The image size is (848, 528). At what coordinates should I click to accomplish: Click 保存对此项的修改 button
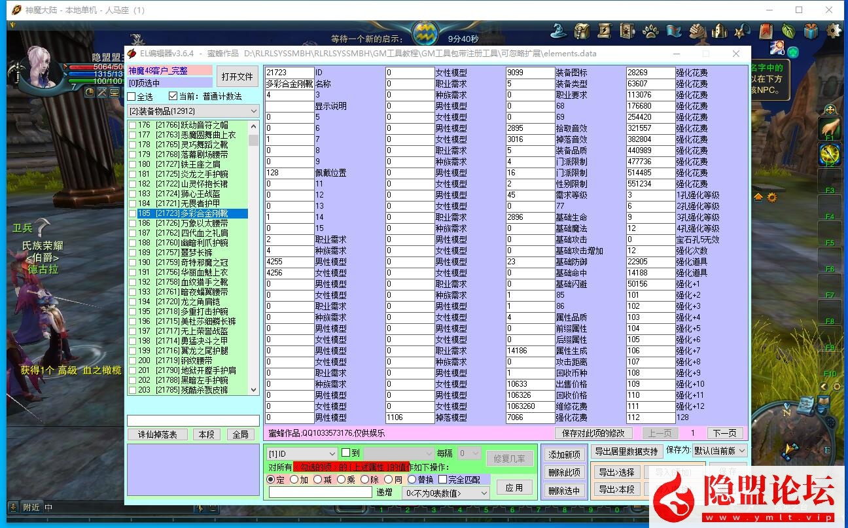(593, 433)
